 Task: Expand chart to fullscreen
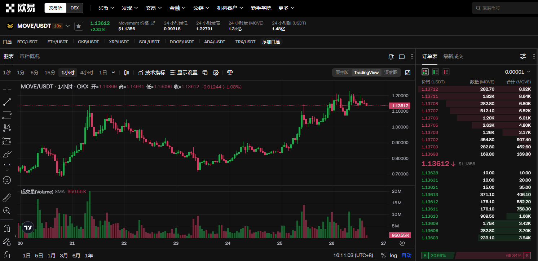click(x=408, y=73)
